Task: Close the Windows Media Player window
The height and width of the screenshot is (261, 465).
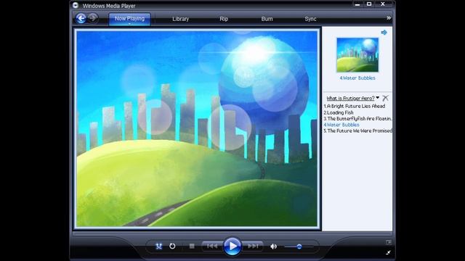Action: 383,4
